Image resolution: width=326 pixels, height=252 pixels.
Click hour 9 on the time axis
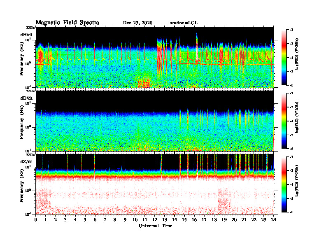(125, 220)
